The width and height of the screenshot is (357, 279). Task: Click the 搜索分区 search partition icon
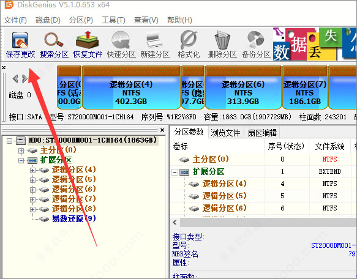click(54, 40)
